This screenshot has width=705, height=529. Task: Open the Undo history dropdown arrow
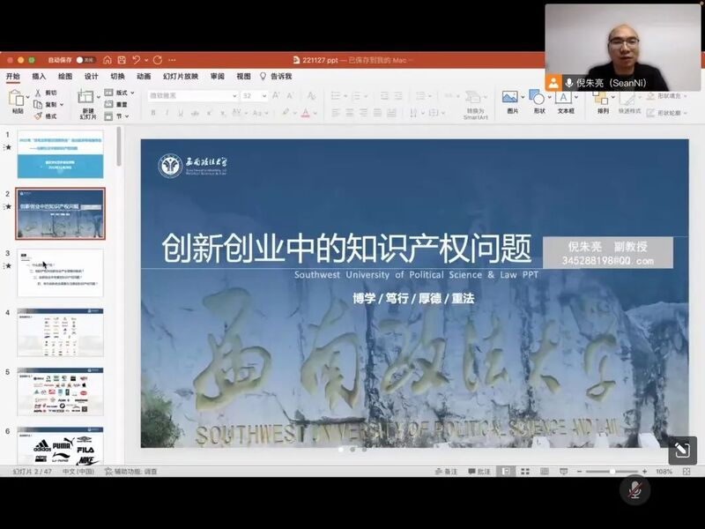(x=146, y=60)
